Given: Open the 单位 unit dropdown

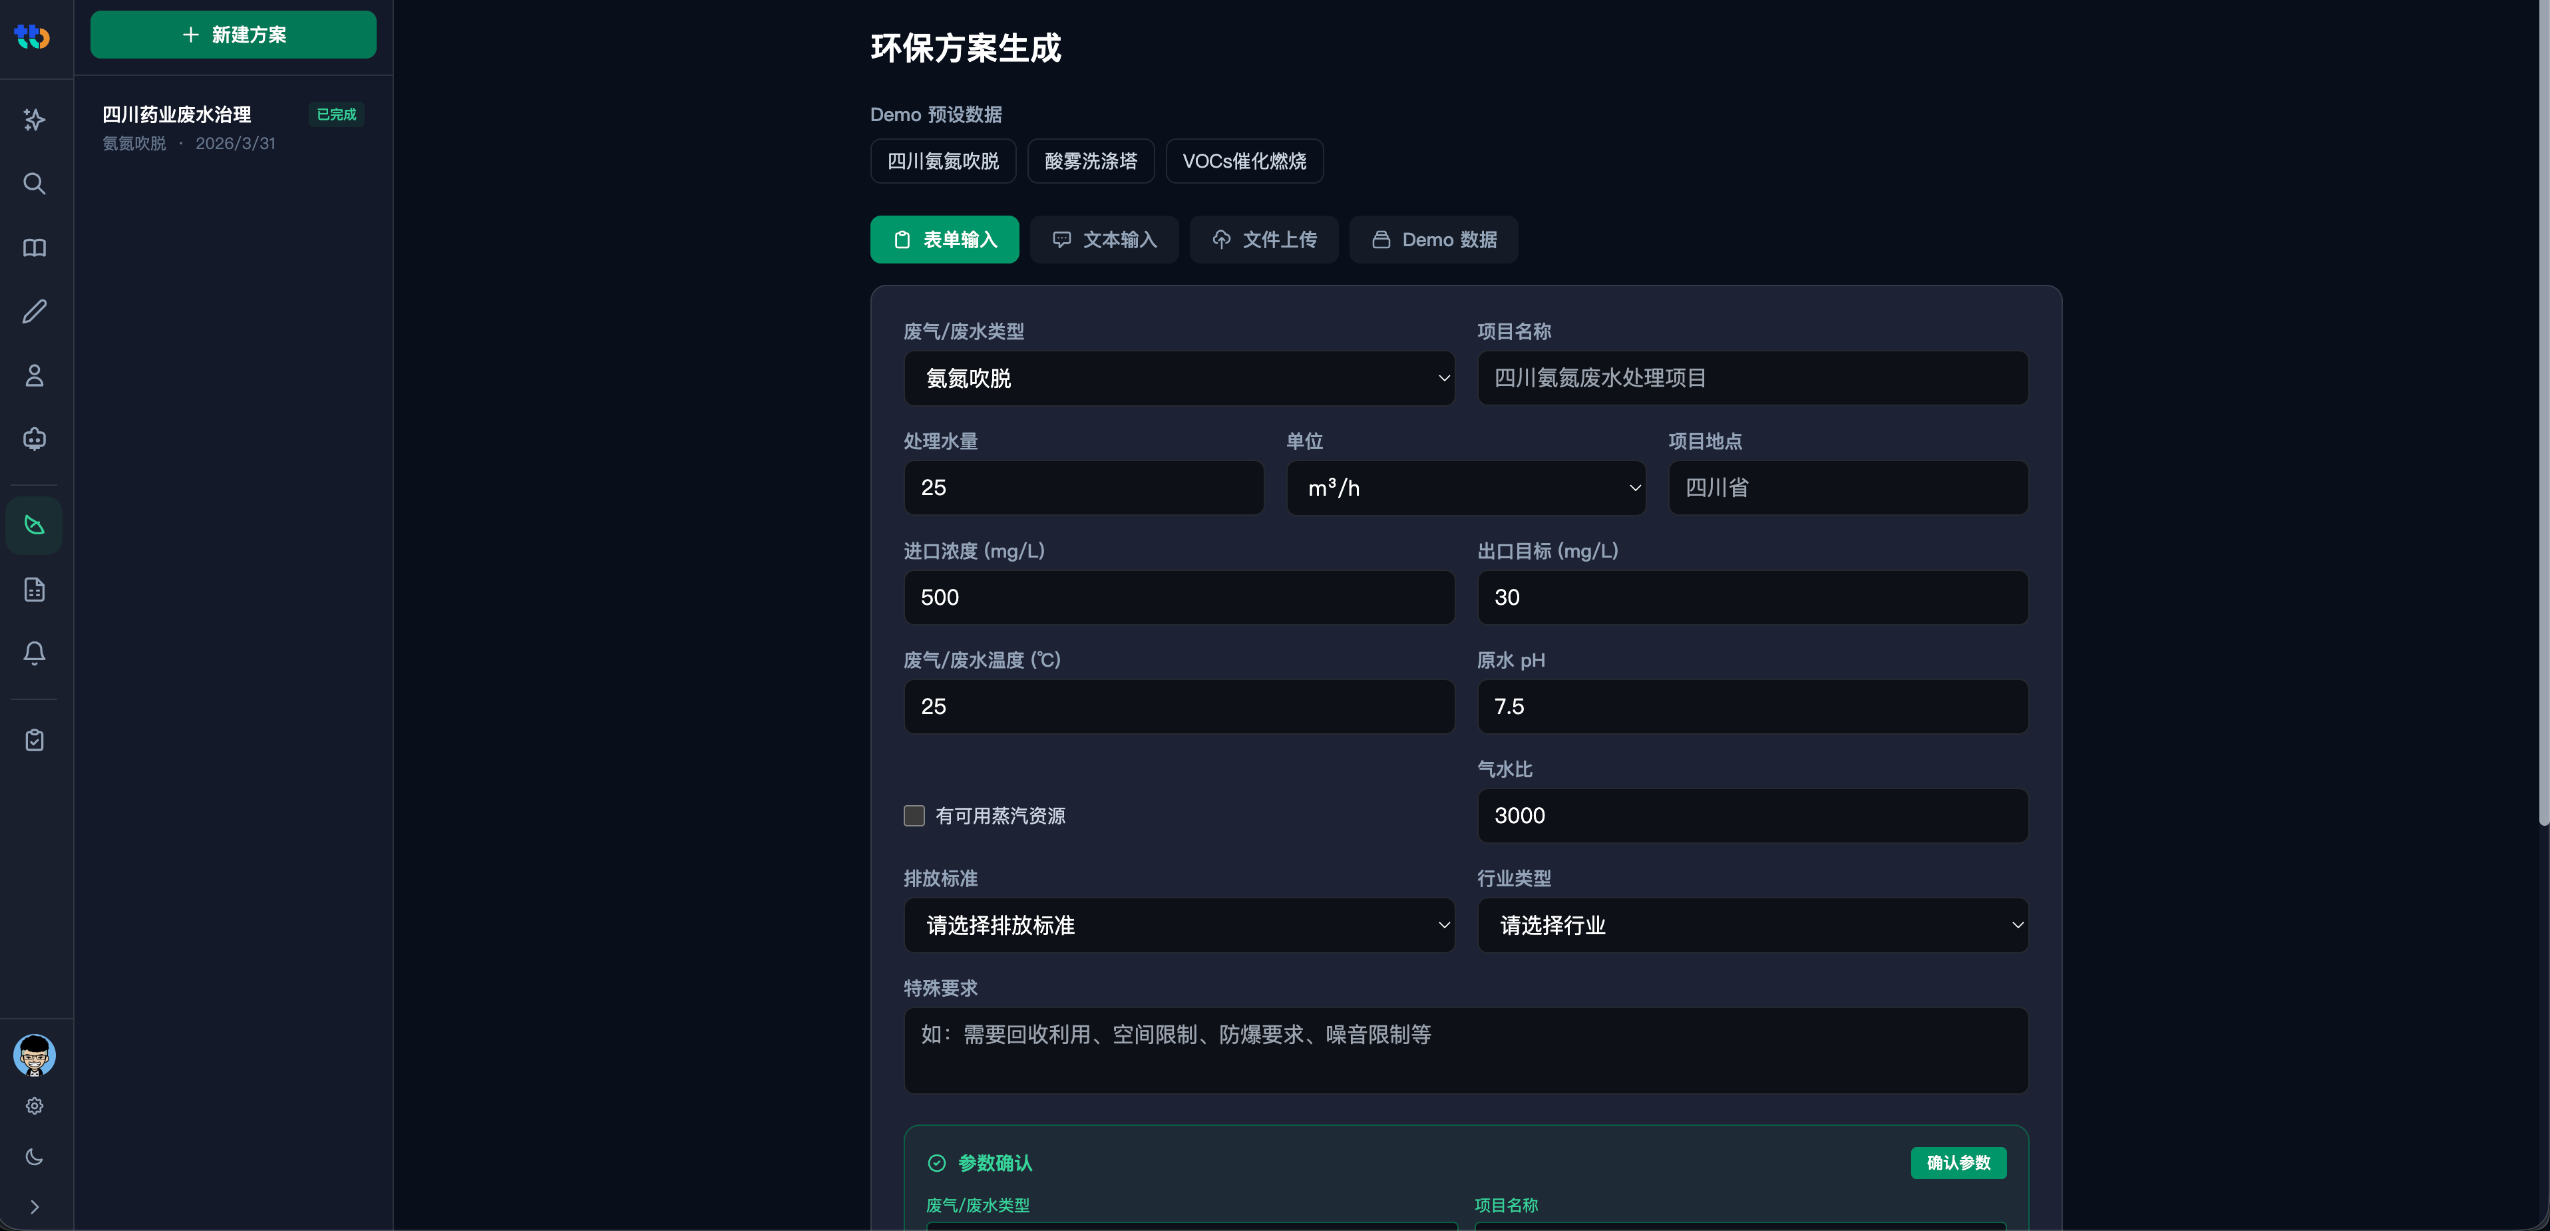Looking at the screenshot, I should point(1465,488).
